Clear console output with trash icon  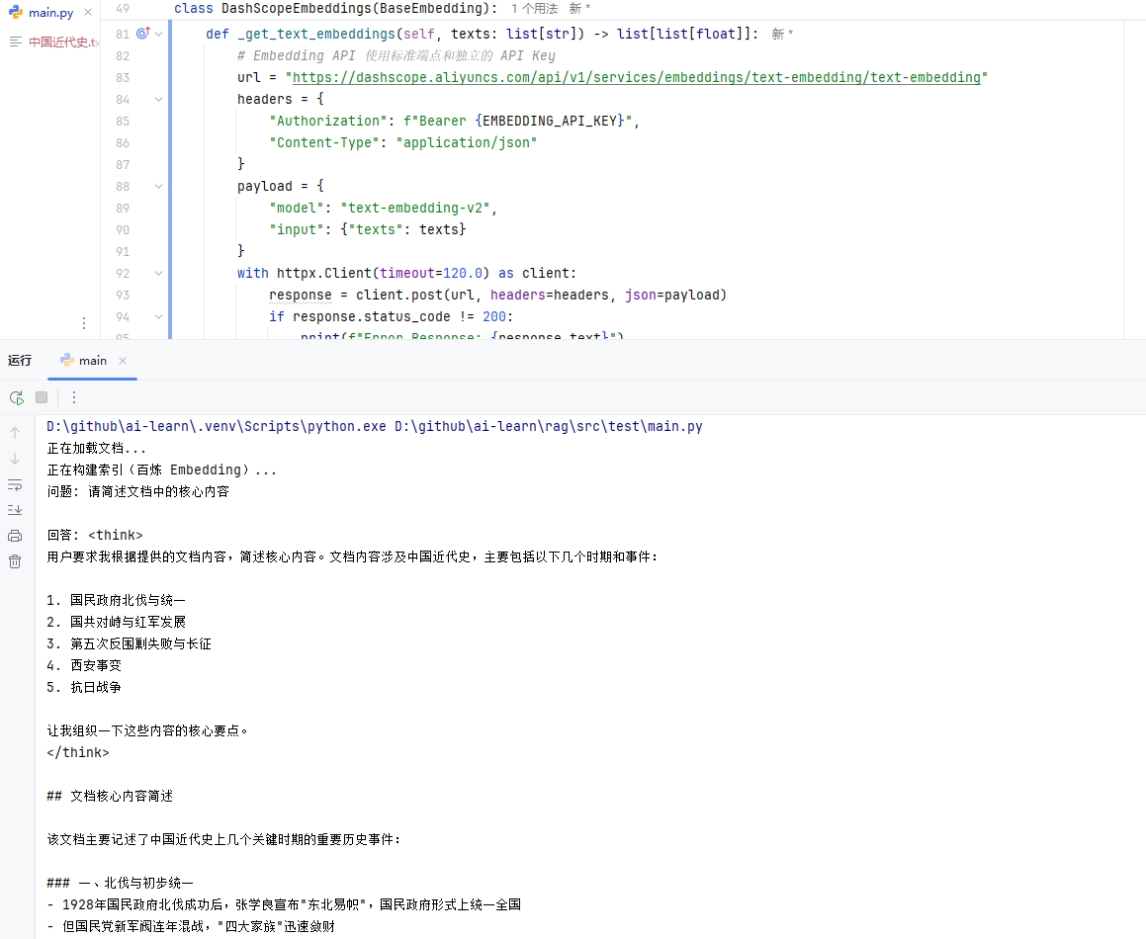click(x=15, y=561)
